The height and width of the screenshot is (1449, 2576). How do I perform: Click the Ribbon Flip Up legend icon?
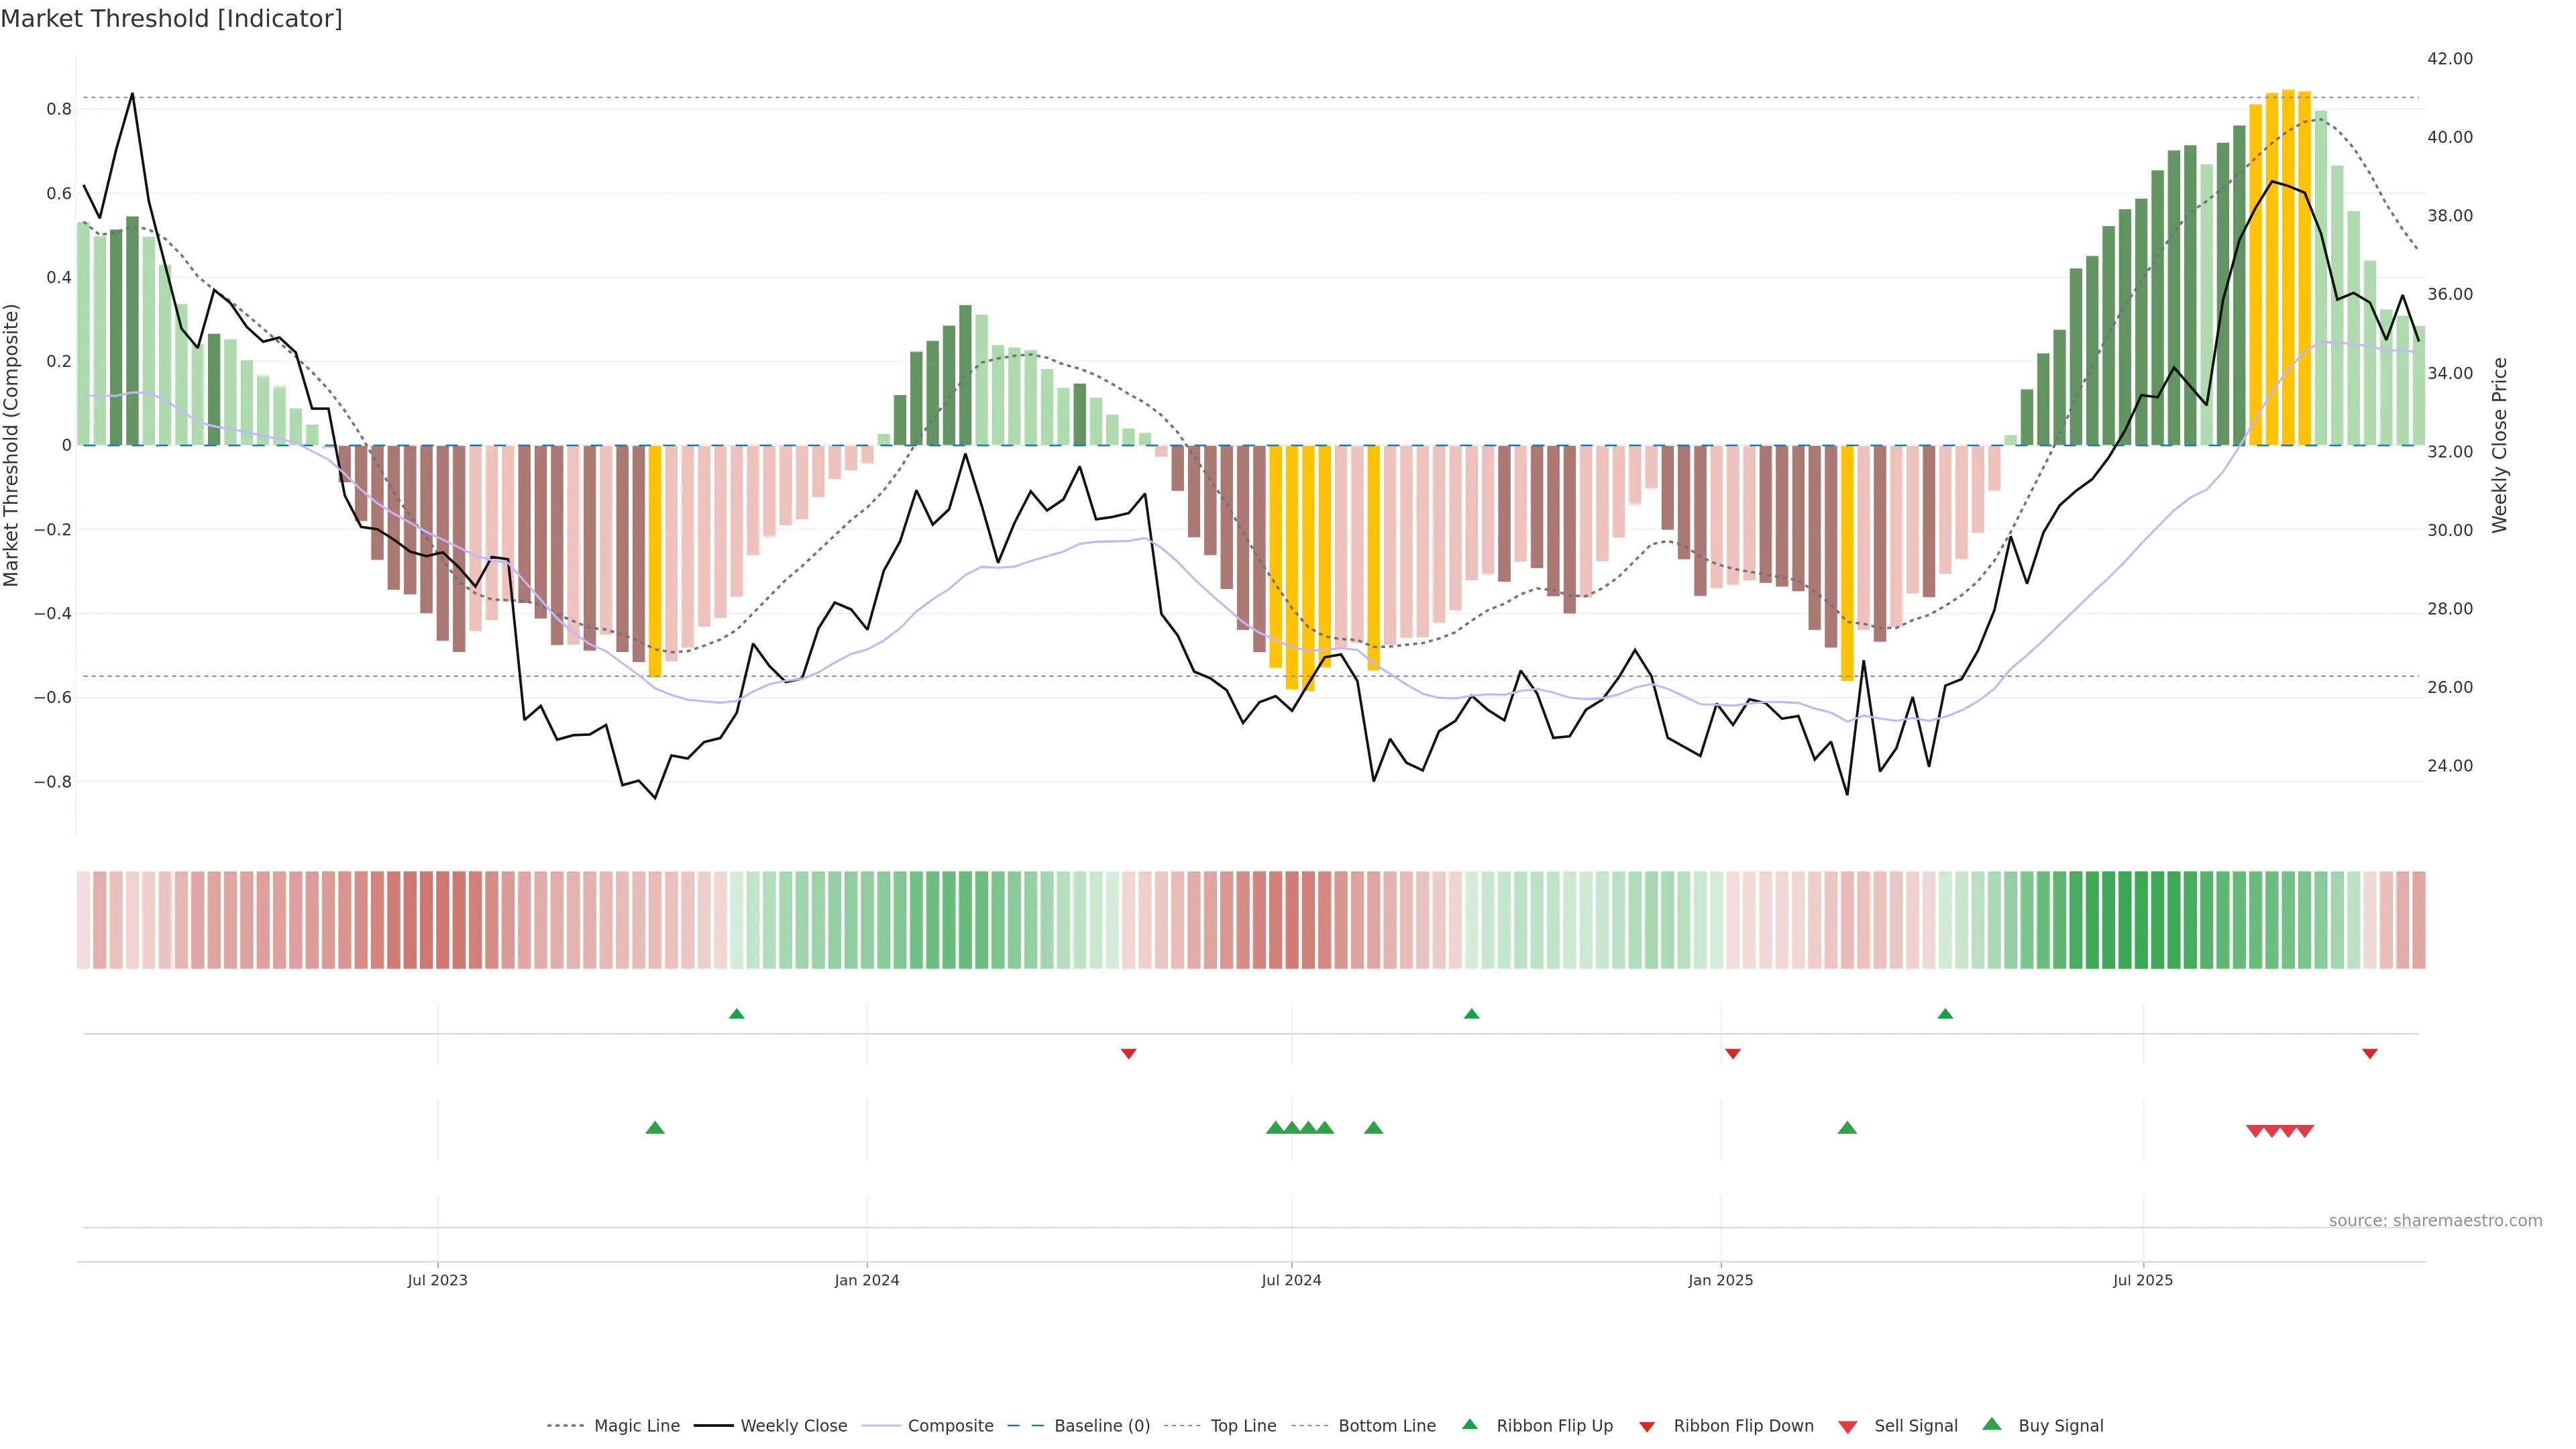click(1469, 1424)
